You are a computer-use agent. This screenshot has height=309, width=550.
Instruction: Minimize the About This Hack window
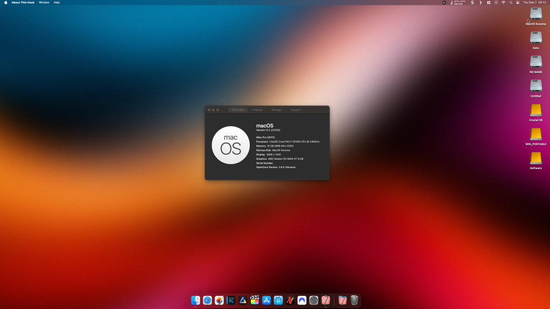click(x=213, y=110)
